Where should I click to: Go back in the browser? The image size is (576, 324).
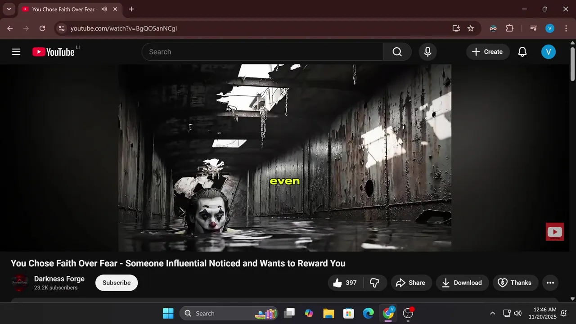point(10,28)
